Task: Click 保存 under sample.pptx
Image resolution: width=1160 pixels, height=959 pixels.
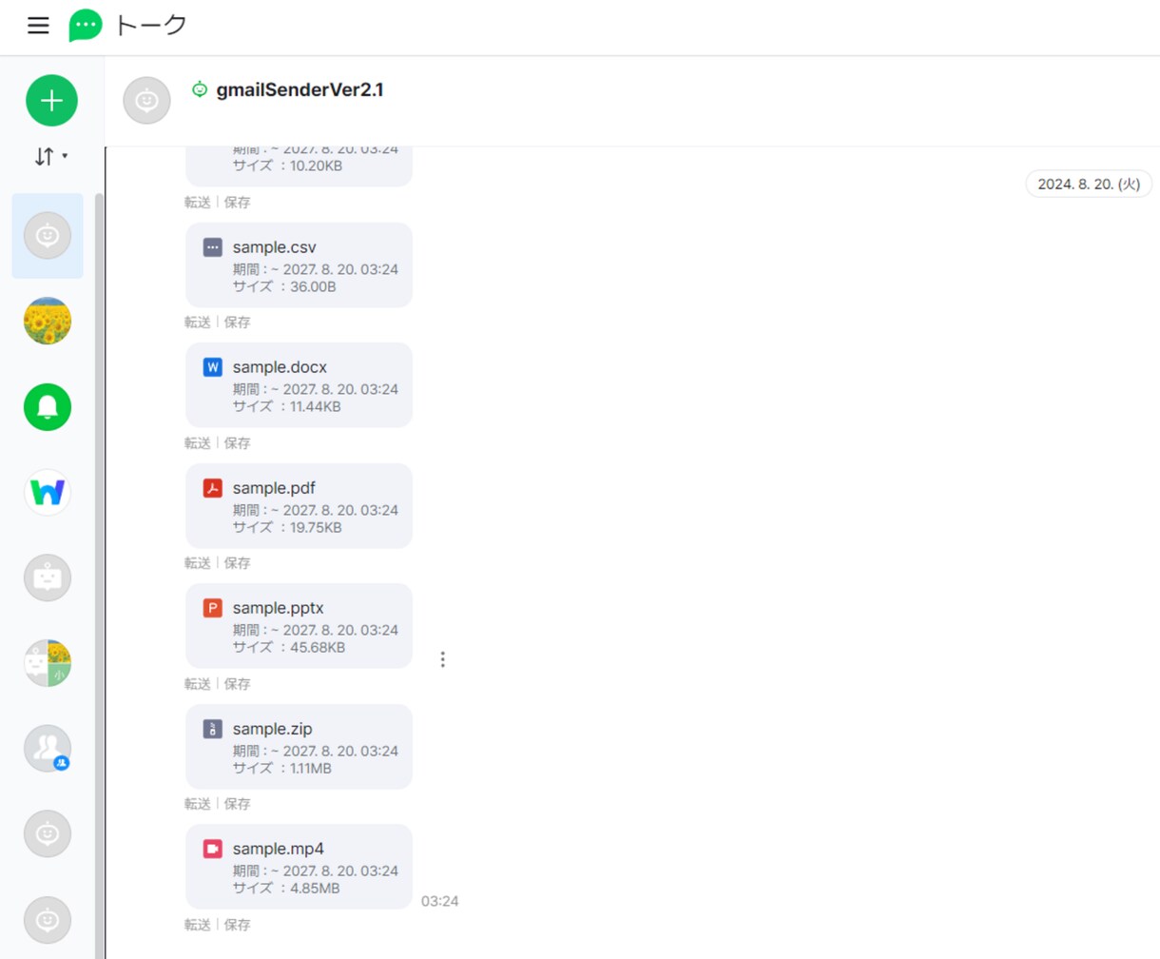Action: (238, 684)
